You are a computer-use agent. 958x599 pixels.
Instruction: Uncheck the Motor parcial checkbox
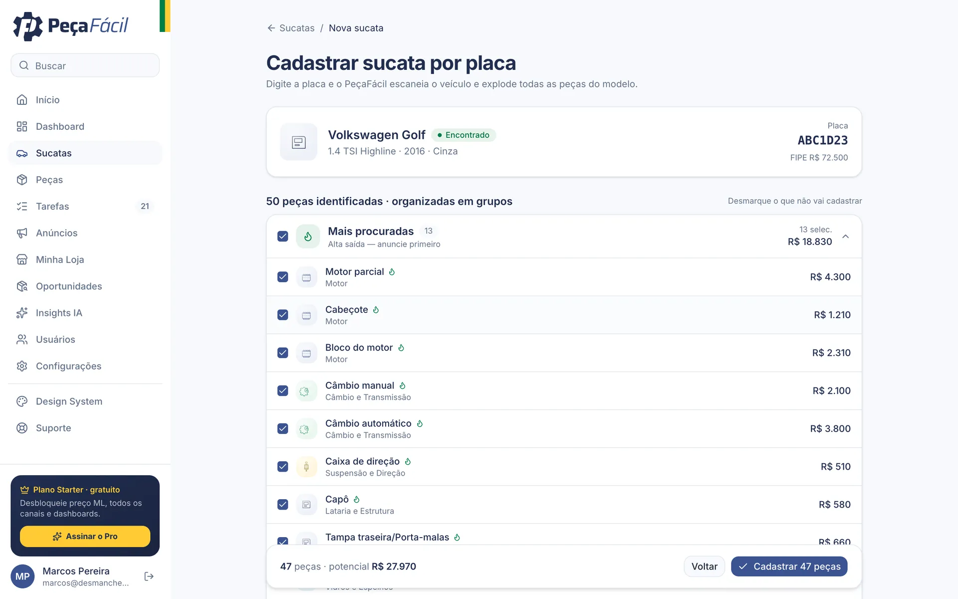tap(283, 277)
